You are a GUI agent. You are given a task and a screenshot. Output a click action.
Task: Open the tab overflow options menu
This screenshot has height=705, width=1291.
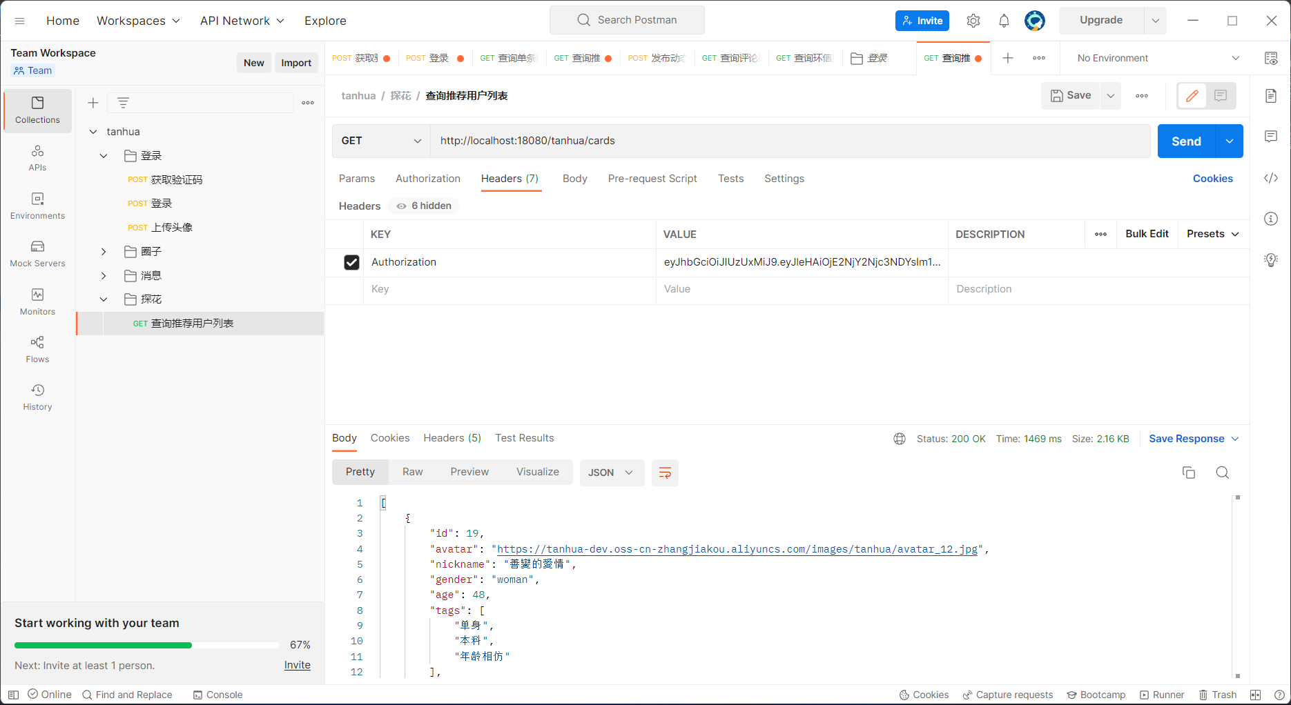[1039, 58]
